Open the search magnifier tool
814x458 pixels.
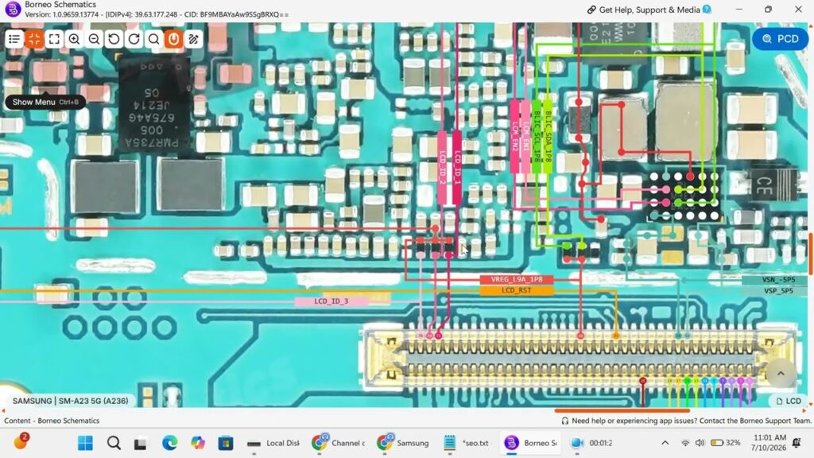pyautogui.click(x=153, y=39)
